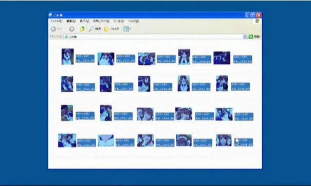
Task: Open the お気に入り (Favorites) menu
Action: (x=101, y=21)
